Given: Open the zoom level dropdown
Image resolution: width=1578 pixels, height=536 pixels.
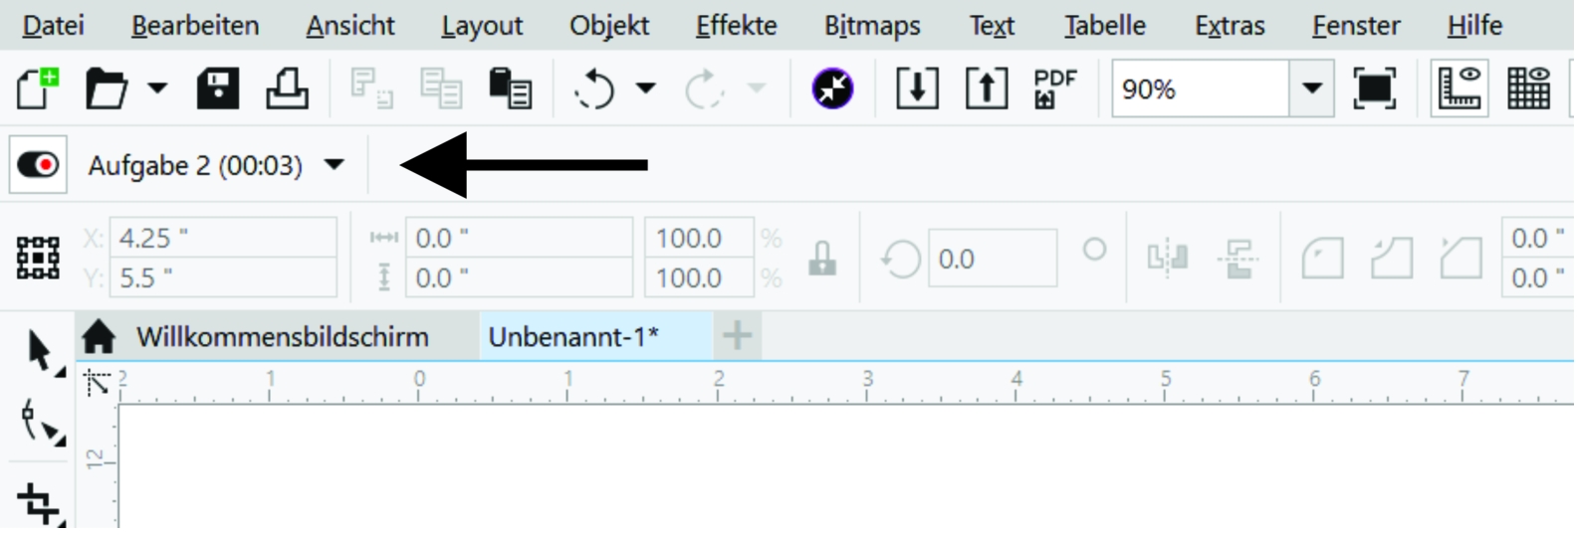Looking at the screenshot, I should pyautogui.click(x=1311, y=89).
